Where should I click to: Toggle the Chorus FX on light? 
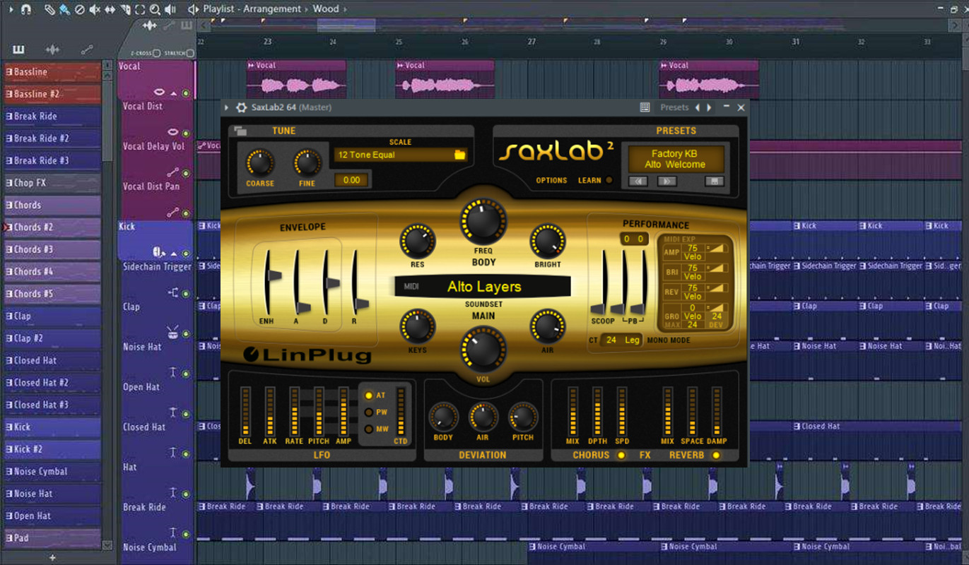(x=621, y=455)
